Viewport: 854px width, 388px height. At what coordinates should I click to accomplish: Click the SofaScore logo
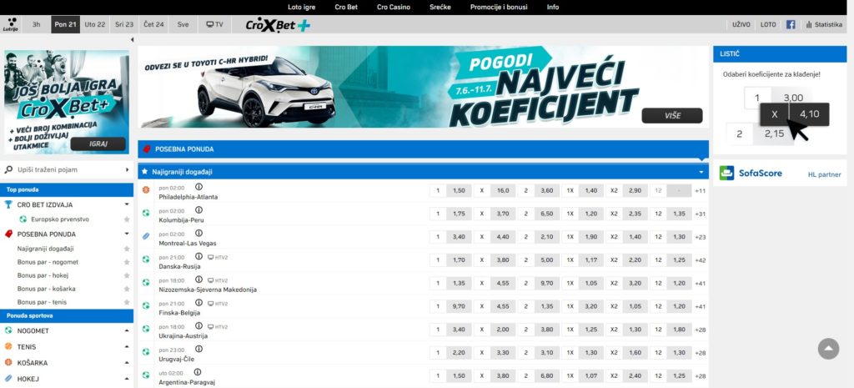751,174
